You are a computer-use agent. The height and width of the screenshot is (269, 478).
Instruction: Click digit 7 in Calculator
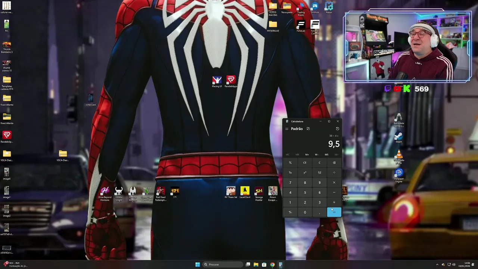click(x=290, y=183)
